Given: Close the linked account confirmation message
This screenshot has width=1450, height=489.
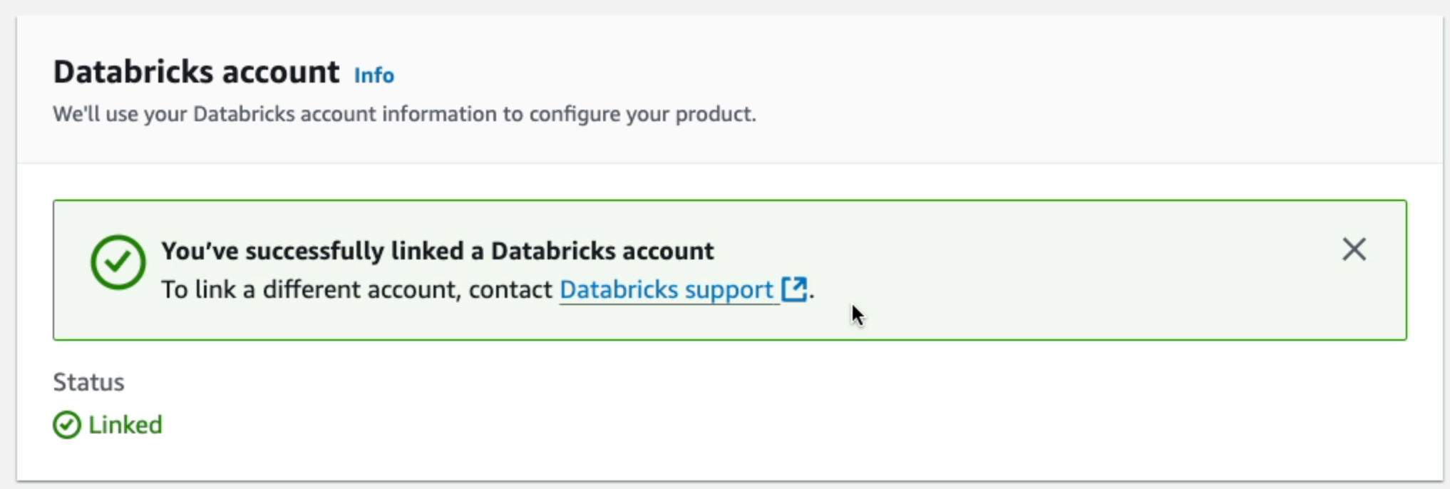Looking at the screenshot, I should [x=1354, y=249].
